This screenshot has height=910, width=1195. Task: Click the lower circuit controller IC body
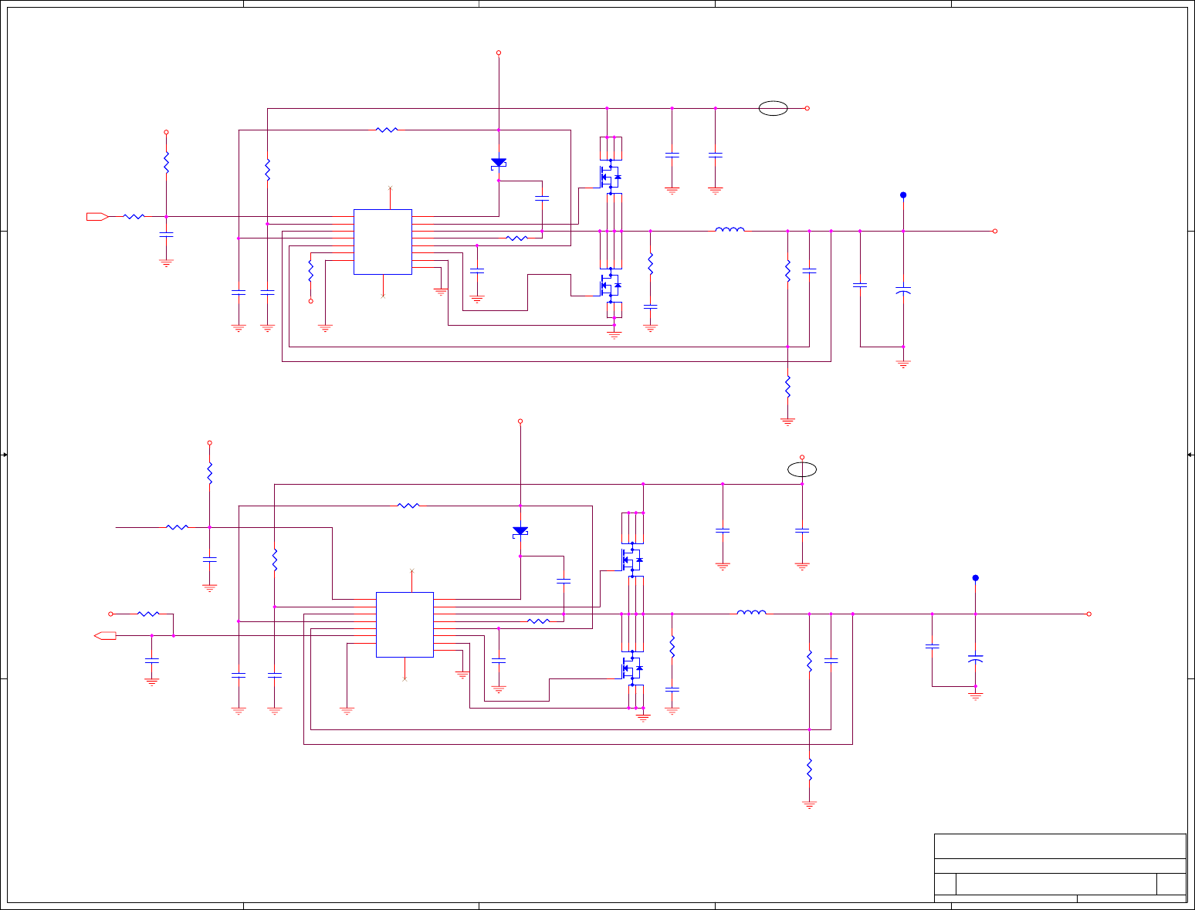[405, 624]
